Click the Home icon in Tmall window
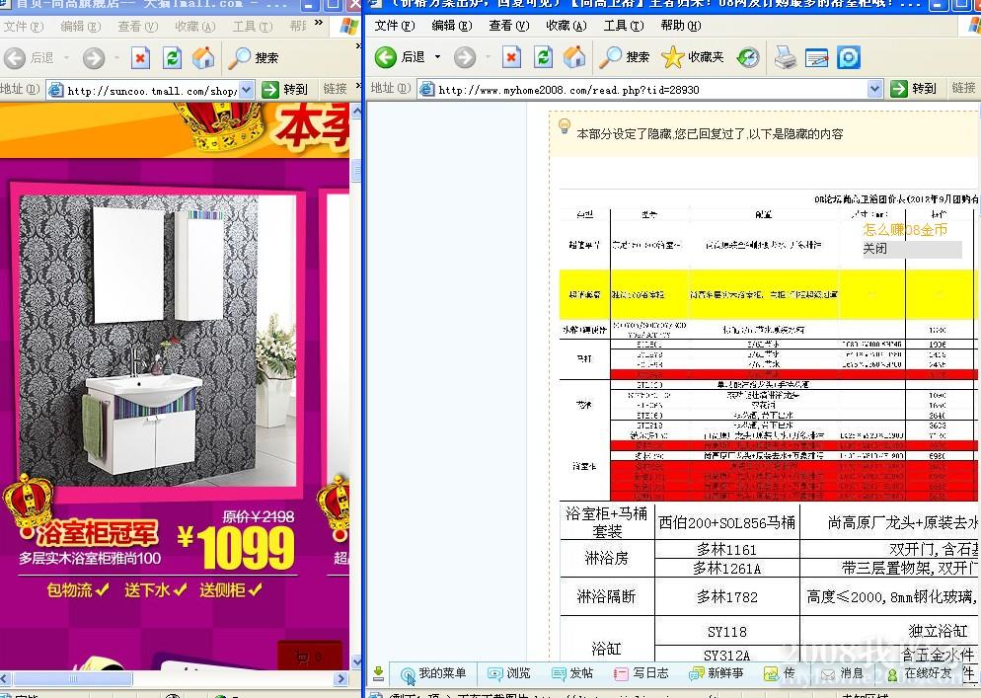 click(203, 58)
